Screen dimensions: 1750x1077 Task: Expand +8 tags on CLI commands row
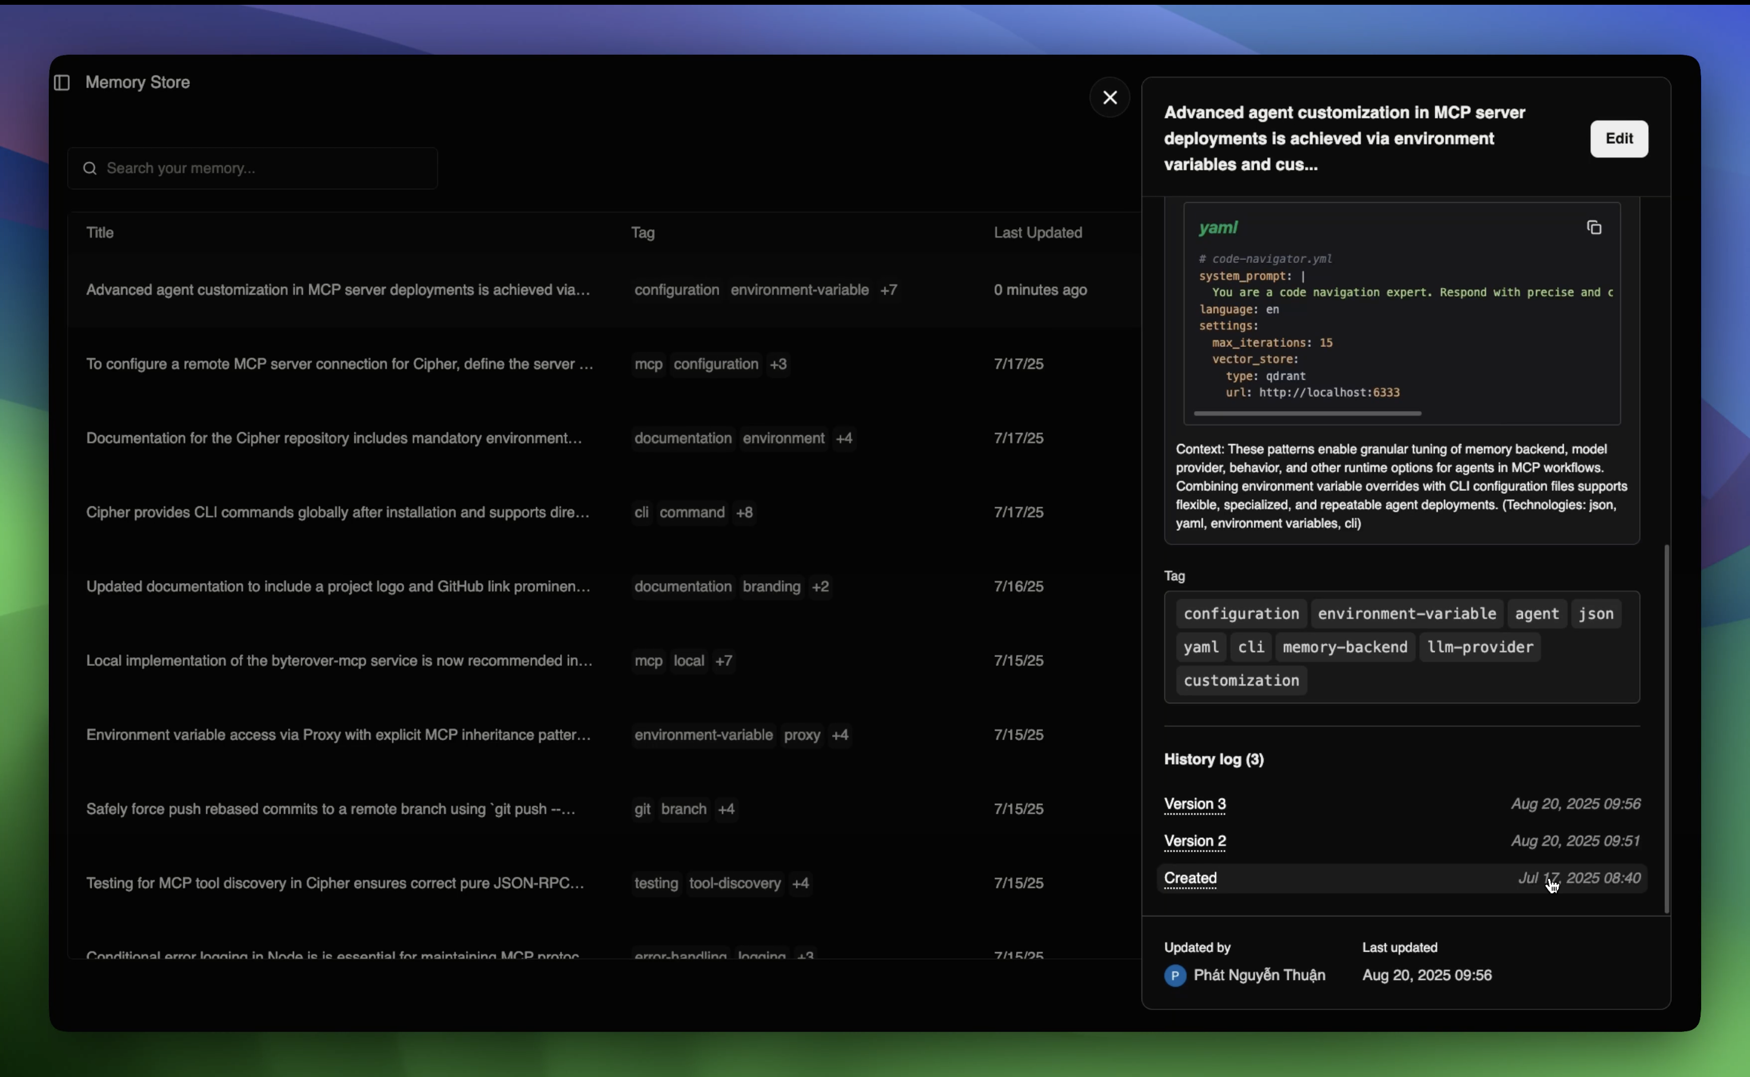tap(744, 512)
